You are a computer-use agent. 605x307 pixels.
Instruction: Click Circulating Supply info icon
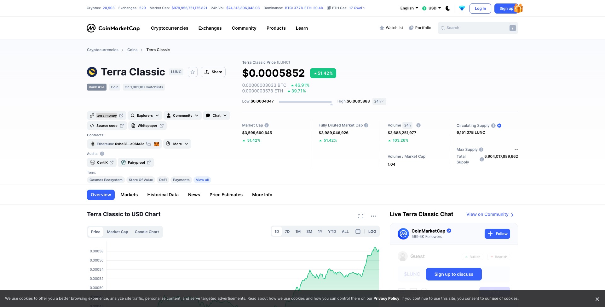(493, 126)
